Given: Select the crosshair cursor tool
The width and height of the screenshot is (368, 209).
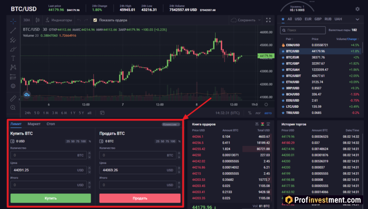Looking at the screenshot, I should [x=13, y=21].
